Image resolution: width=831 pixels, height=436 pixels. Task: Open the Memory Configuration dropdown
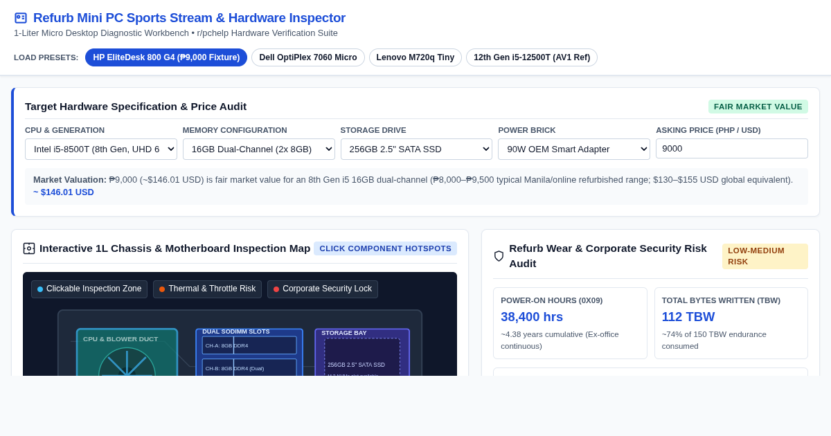(259, 149)
